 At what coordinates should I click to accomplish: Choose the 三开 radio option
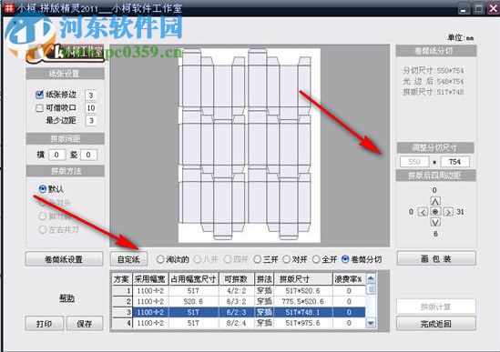point(257,259)
